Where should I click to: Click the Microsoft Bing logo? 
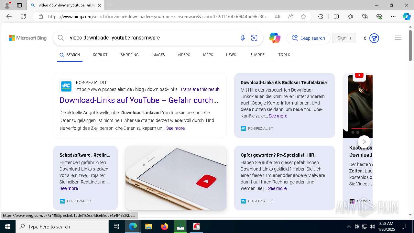coord(28,38)
